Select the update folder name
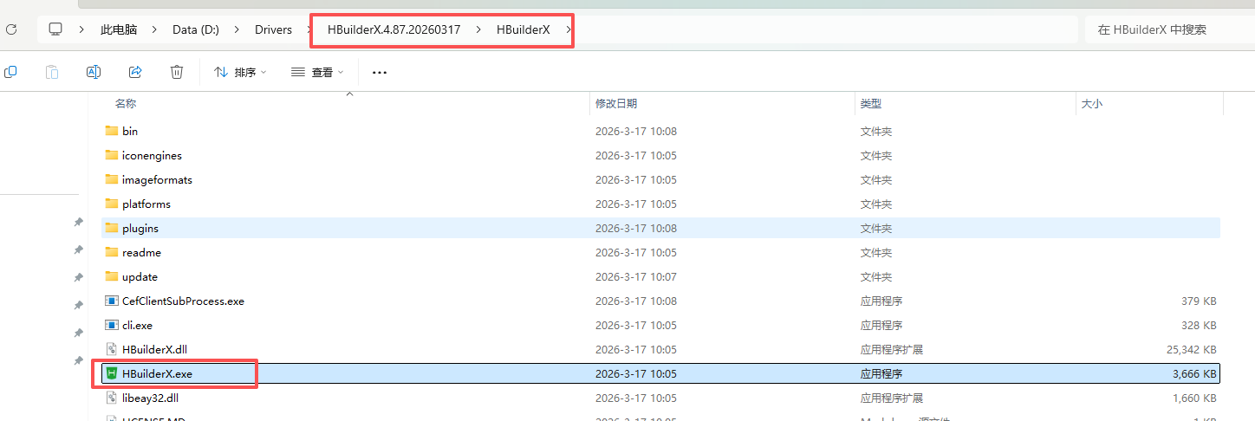 tap(140, 276)
